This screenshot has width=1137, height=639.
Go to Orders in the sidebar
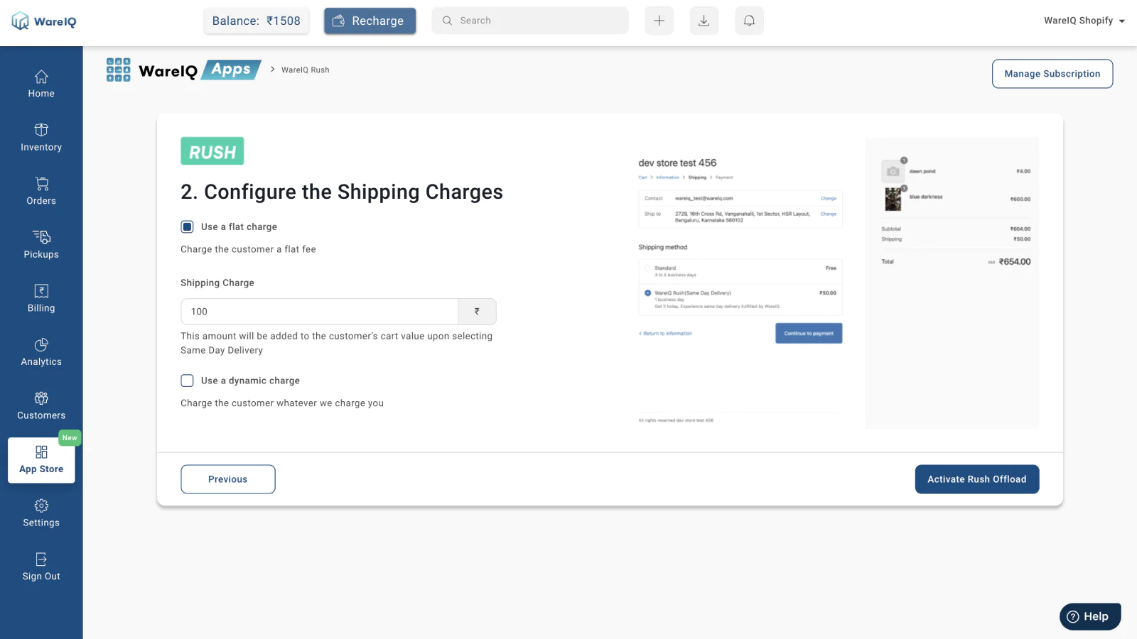point(41,192)
